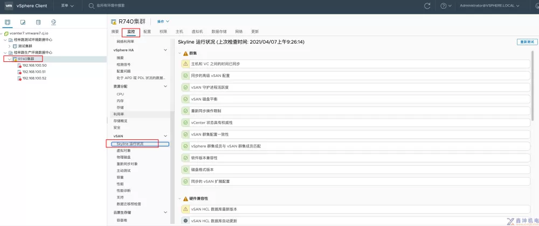Open 物理磁盘 under vSAN
The height and width of the screenshot is (226, 539).
[x=123, y=157]
